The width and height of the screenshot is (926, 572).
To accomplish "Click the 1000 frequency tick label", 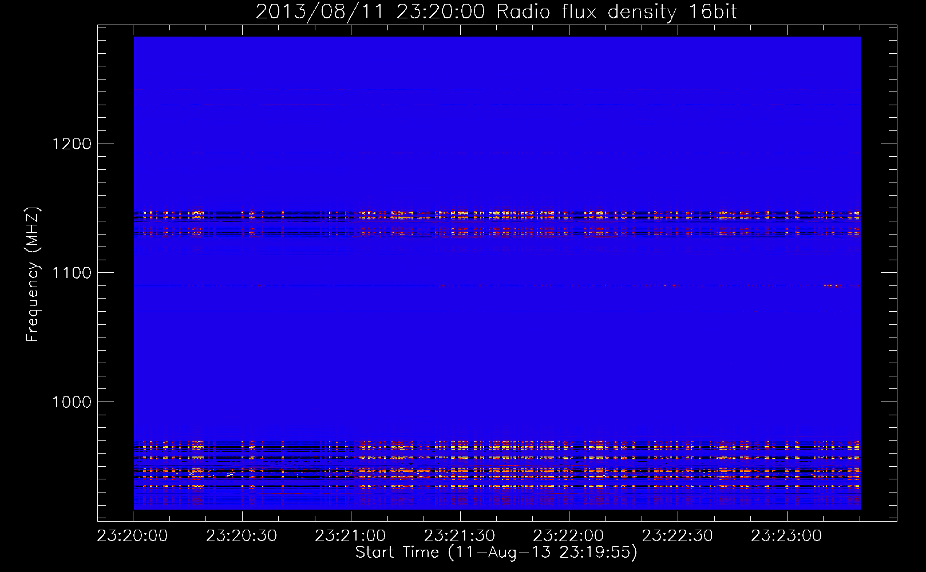I will pyautogui.click(x=72, y=402).
